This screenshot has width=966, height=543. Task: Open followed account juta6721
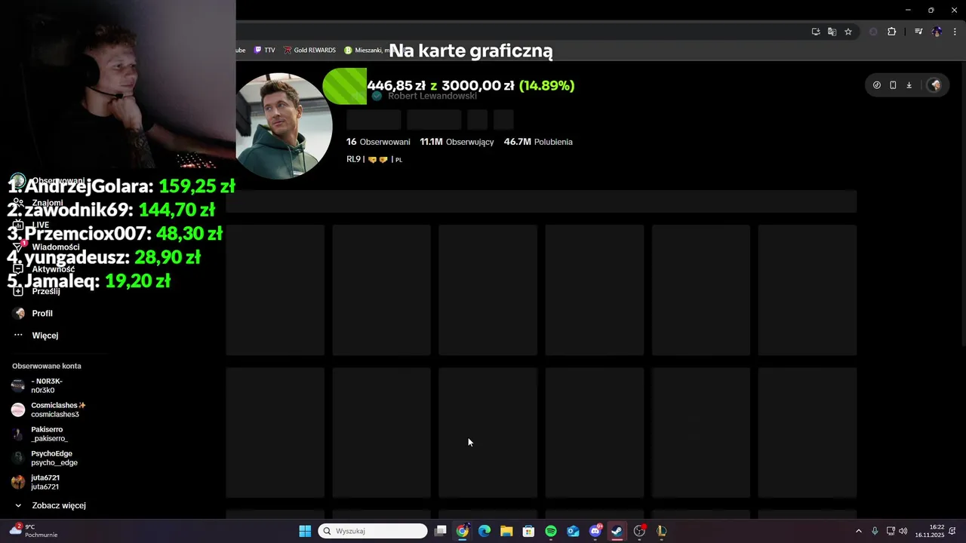tap(35, 482)
